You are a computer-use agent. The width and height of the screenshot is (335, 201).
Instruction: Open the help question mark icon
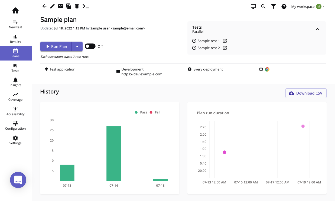click(284, 6)
